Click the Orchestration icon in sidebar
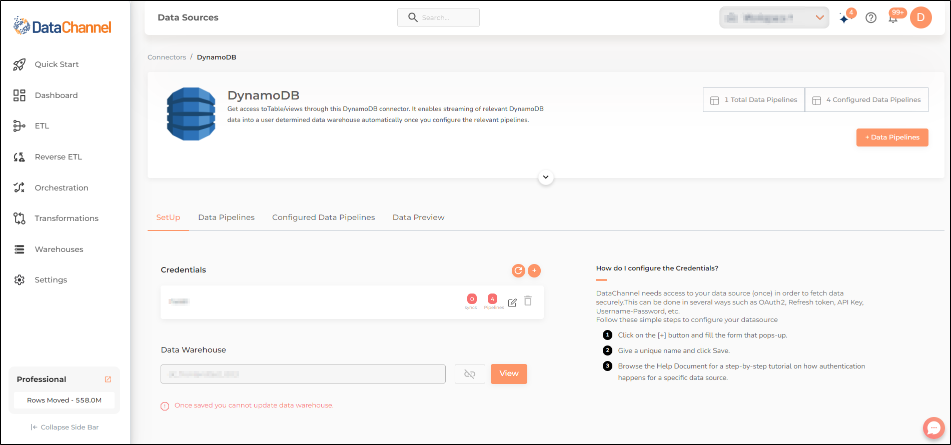 [x=19, y=187]
